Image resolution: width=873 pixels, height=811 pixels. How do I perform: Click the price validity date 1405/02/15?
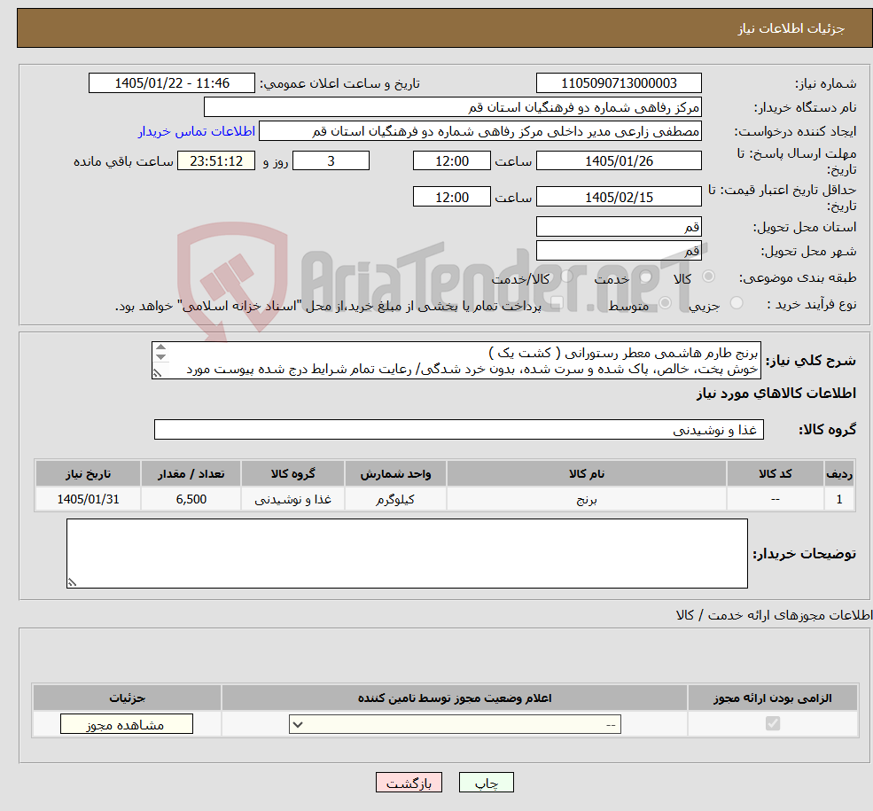coord(619,197)
